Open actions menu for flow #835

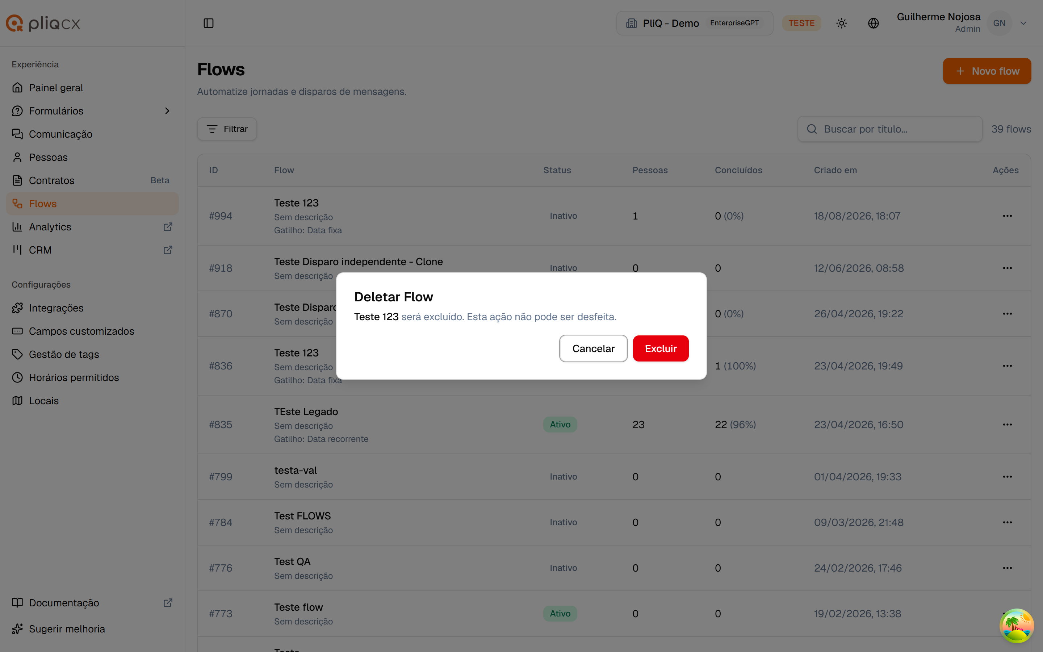click(1007, 425)
